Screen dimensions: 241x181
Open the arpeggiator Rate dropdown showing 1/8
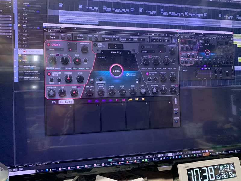click(167, 41)
